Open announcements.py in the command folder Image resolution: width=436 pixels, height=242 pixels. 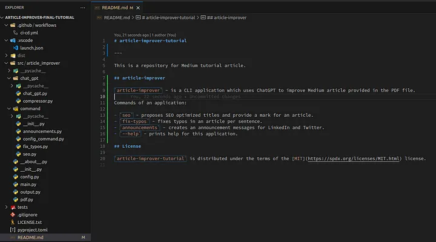tap(42, 131)
